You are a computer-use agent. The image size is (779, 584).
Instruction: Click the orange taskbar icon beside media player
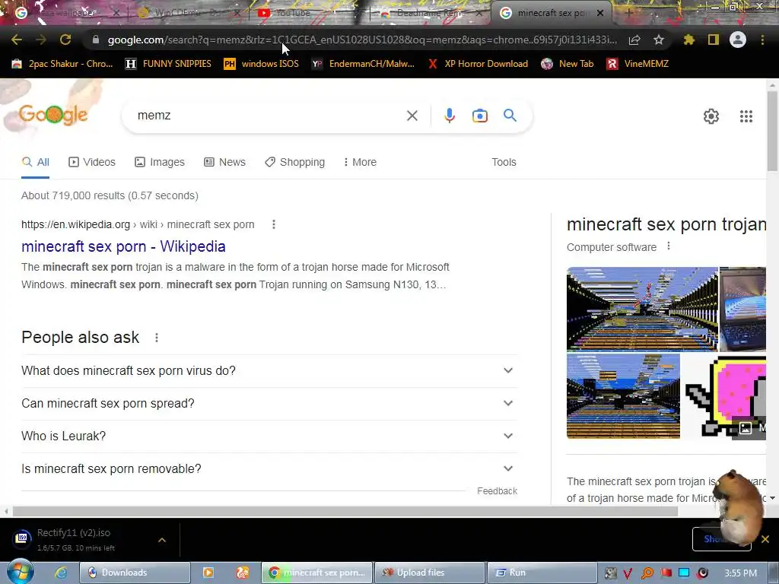tap(242, 573)
